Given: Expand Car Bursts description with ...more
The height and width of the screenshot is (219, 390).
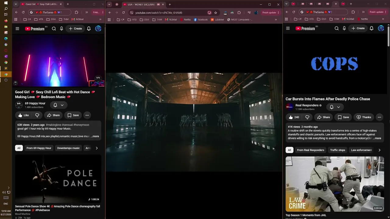Looking at the screenshot, I should (377, 138).
